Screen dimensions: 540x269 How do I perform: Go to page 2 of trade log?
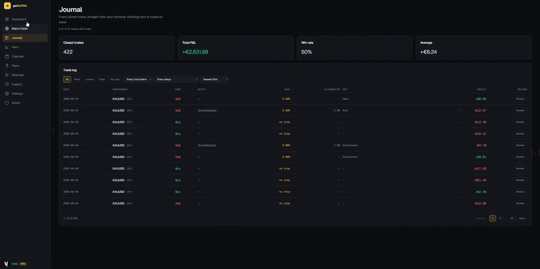pyautogui.click(x=500, y=218)
